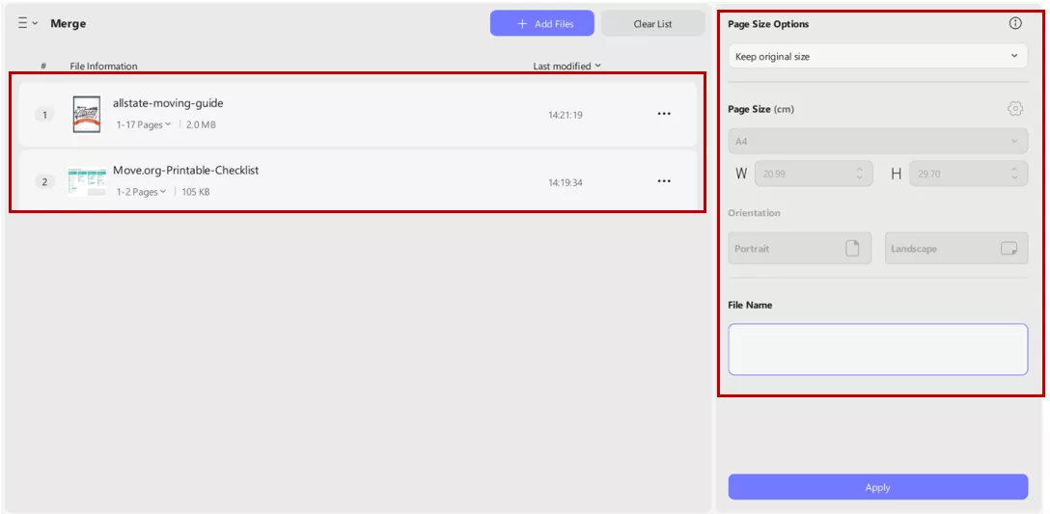The image size is (1050, 514).
Task: Select the allstate-moving-guide thumbnail
Action: 87,115
